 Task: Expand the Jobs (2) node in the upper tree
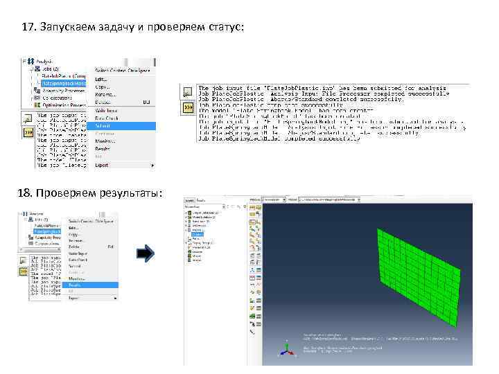[31, 69]
